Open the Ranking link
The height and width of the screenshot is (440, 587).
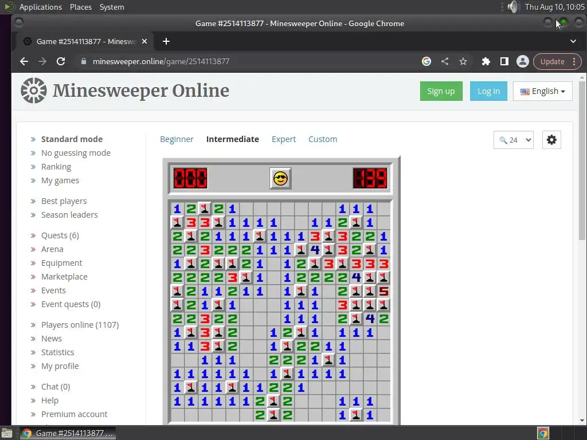(56, 167)
